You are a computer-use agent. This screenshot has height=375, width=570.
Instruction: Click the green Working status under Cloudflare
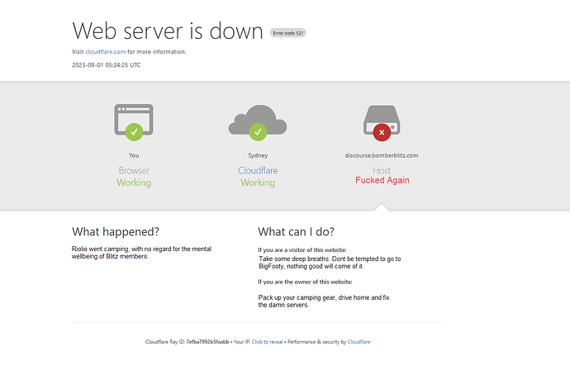pos(258,183)
